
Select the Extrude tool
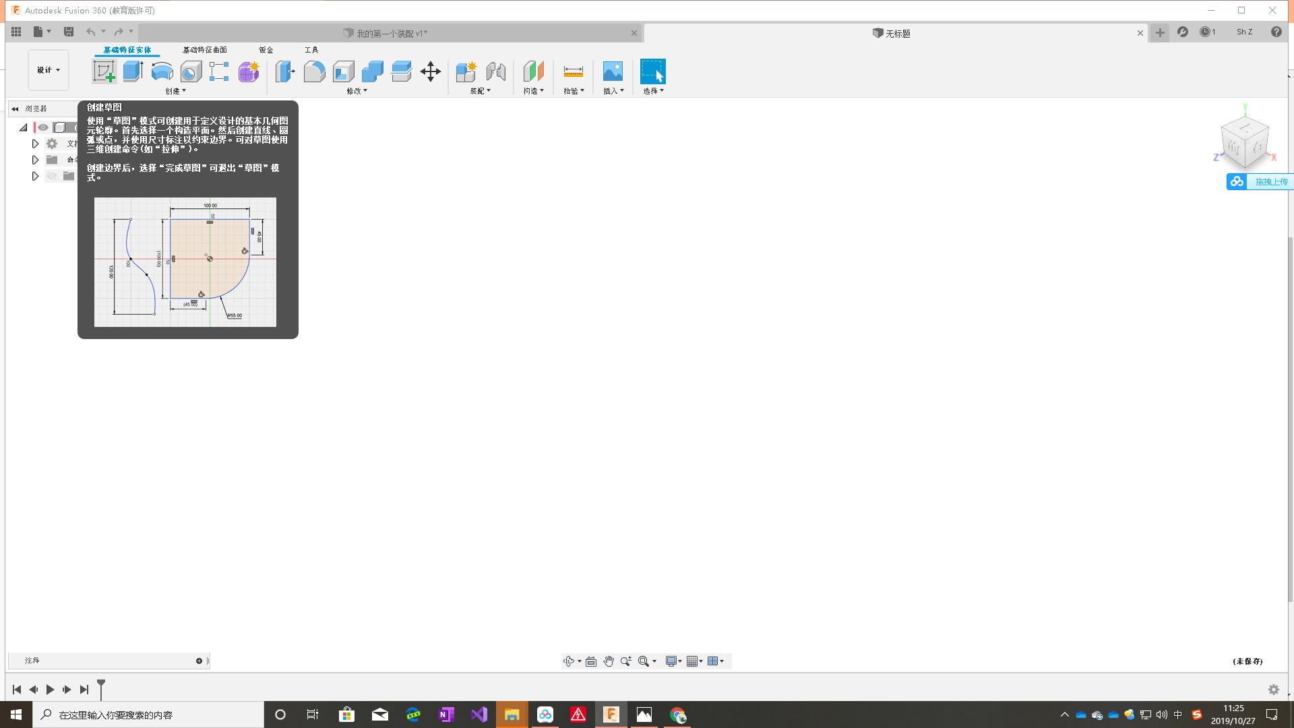[x=131, y=71]
